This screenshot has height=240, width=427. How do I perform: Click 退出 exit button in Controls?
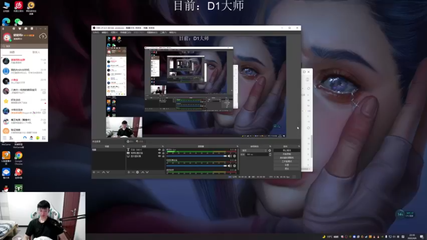coord(287,169)
